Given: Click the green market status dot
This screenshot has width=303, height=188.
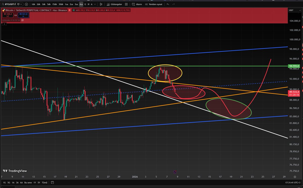Looking at the screenshot, I should click(73, 10).
